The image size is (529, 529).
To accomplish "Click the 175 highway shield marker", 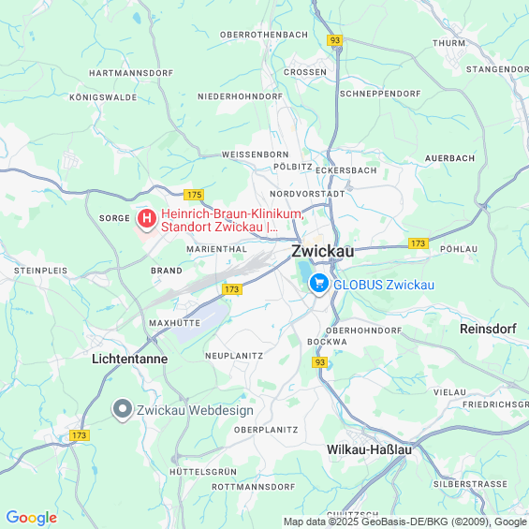I will (194, 195).
